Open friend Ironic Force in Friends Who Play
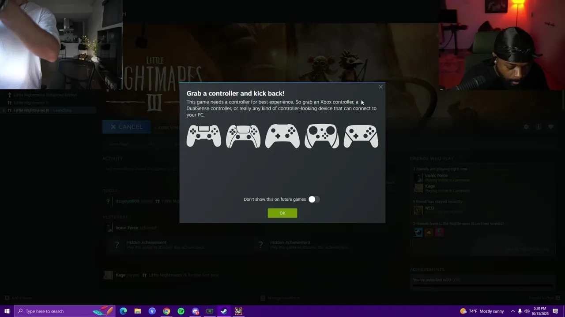The image size is (565, 317). pos(441,177)
